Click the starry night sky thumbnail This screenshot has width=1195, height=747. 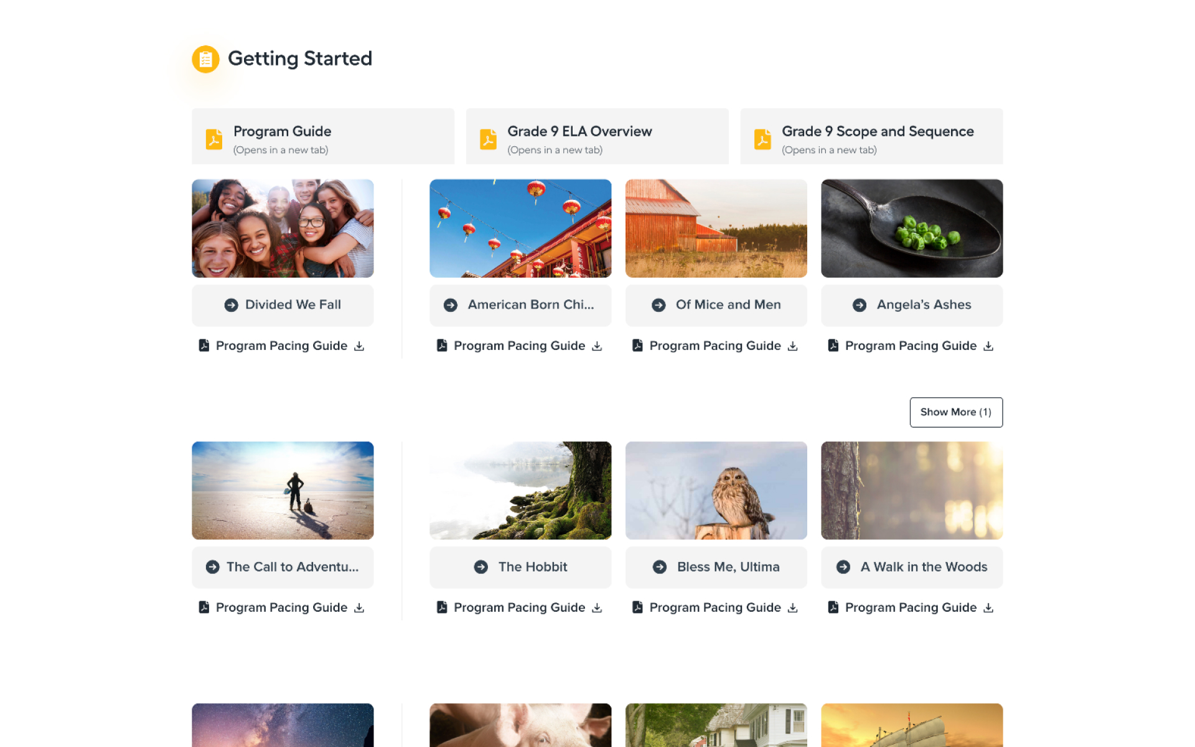283,725
